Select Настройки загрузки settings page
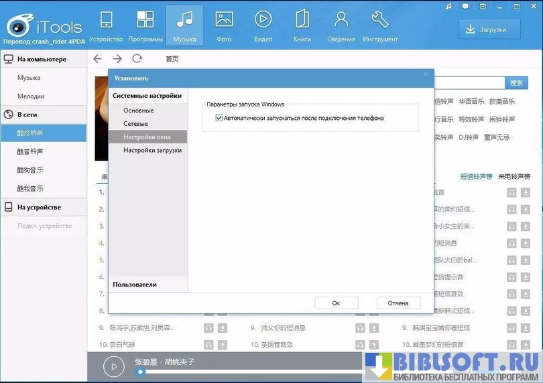 pos(152,151)
